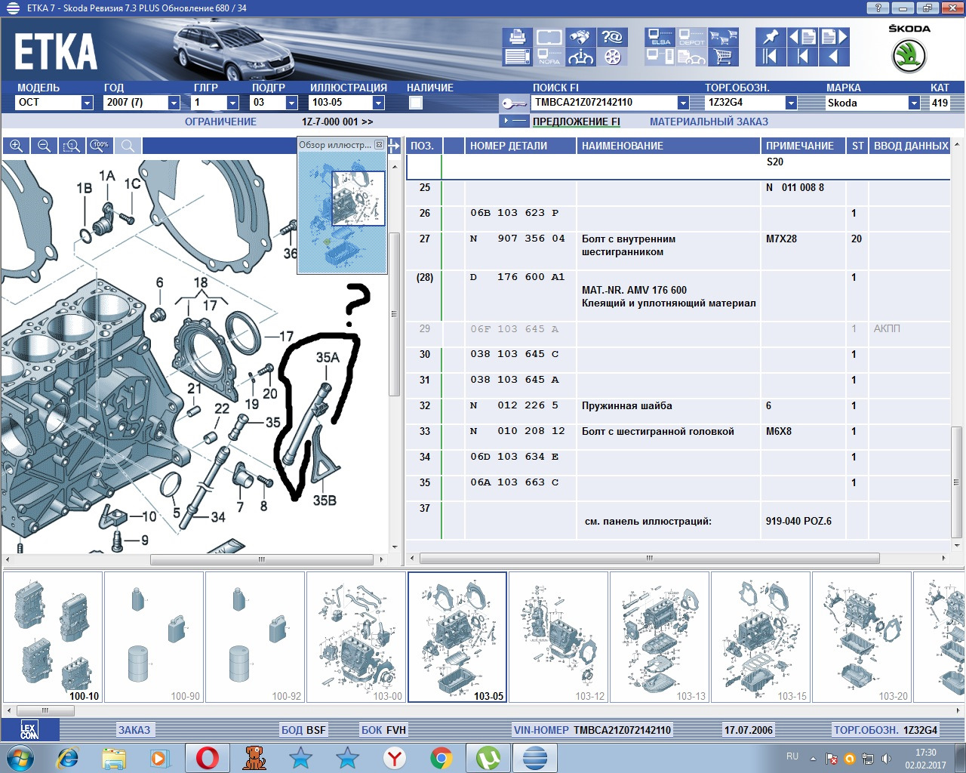The image size is (966, 773).
Task: Select illustration thumbnail 100-10
Action: tap(53, 637)
